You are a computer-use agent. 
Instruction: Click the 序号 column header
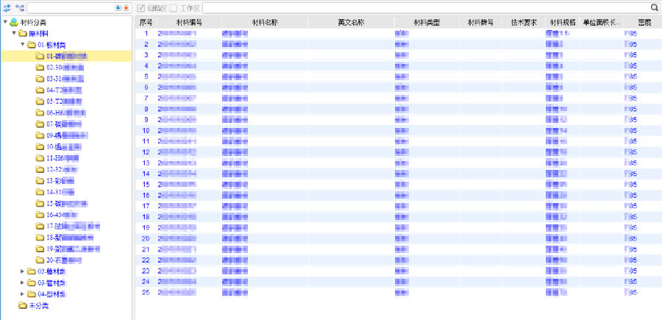tap(146, 22)
